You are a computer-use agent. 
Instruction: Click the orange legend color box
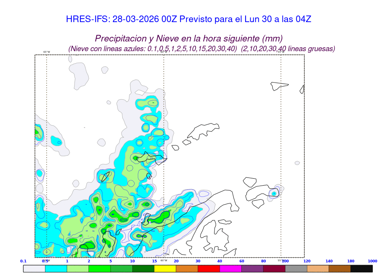tap(187, 268)
